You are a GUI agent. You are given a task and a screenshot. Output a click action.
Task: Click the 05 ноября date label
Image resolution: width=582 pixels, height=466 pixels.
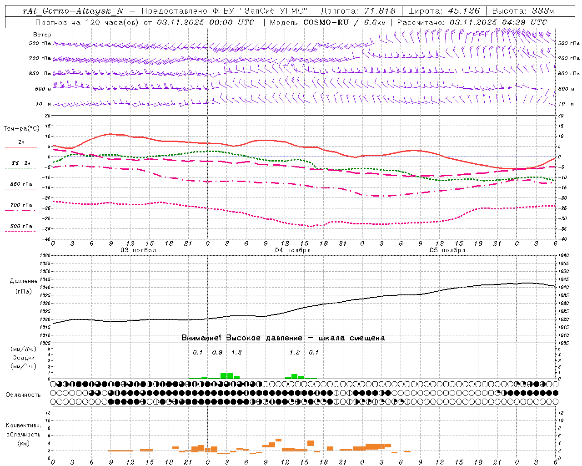(x=447, y=250)
